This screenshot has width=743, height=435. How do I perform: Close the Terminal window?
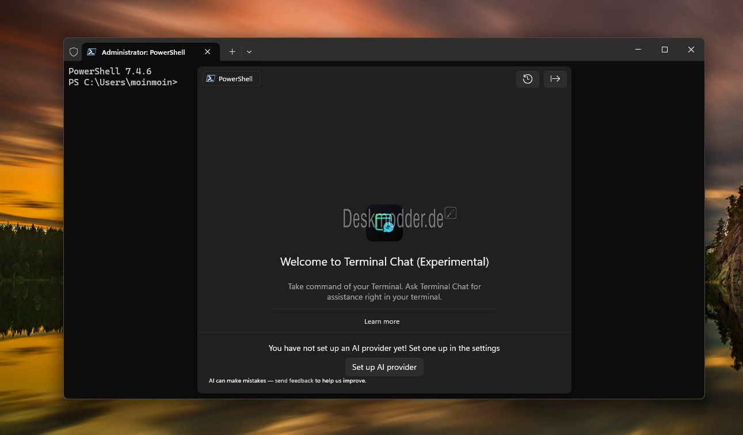click(691, 50)
